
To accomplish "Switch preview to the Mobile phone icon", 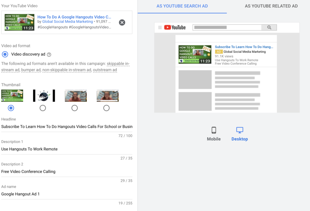I will (214, 130).
